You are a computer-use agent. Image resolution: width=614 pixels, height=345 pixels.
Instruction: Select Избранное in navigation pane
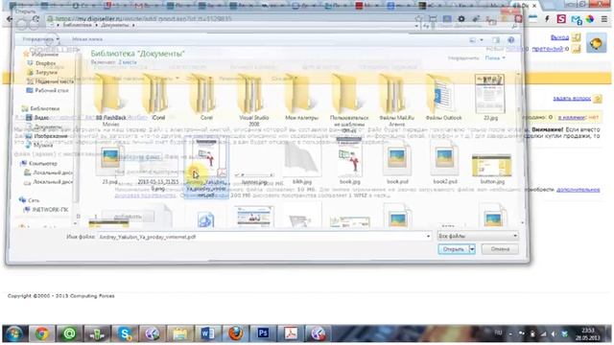click(44, 54)
